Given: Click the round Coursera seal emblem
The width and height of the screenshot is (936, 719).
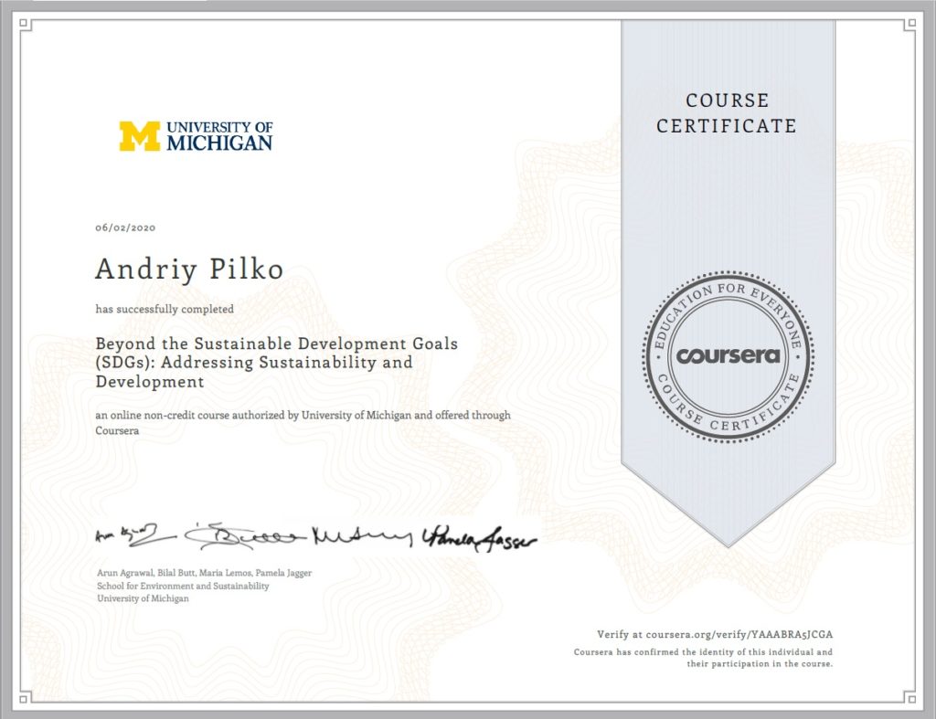Looking at the screenshot, I should tap(728, 354).
